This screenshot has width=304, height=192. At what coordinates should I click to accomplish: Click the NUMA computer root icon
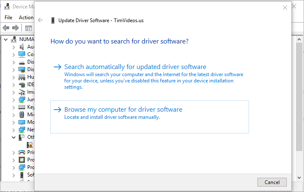[x=13, y=39]
